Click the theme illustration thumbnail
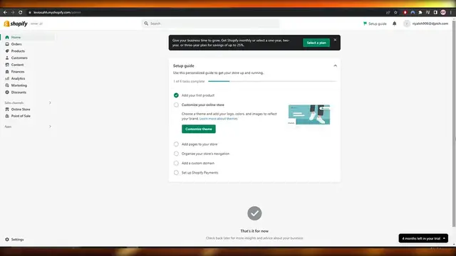Image resolution: width=456 pixels, height=256 pixels. pos(309,114)
